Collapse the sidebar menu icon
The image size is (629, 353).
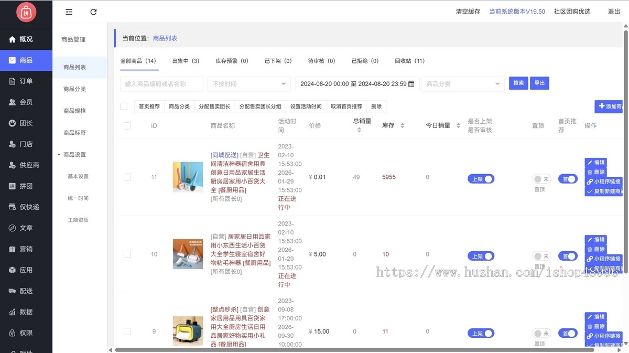69,12
